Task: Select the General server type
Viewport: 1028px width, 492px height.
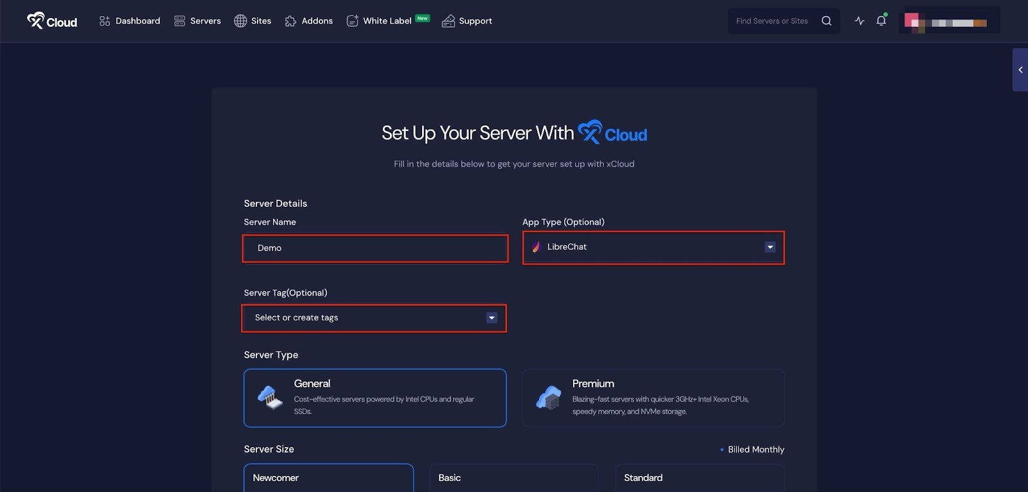Action: [x=375, y=398]
